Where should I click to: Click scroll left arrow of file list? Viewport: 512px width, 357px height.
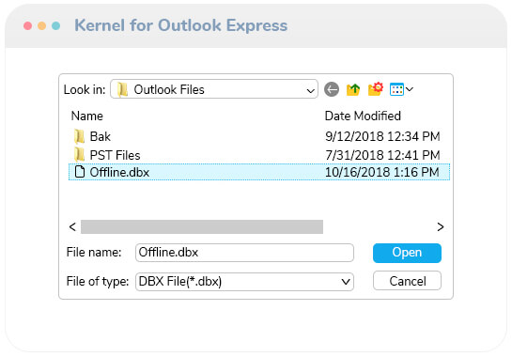point(73,226)
